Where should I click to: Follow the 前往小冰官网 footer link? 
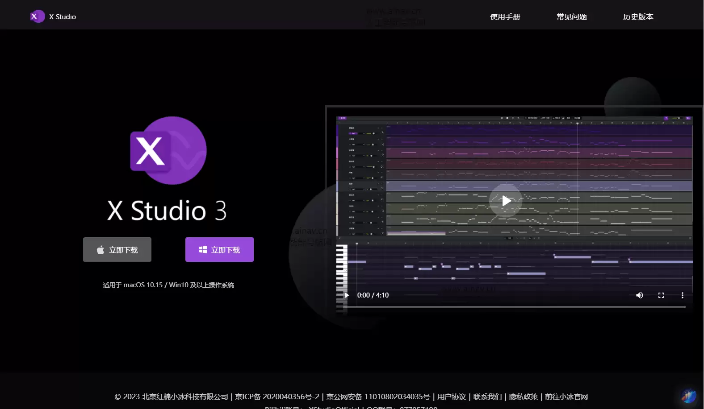coord(566,397)
